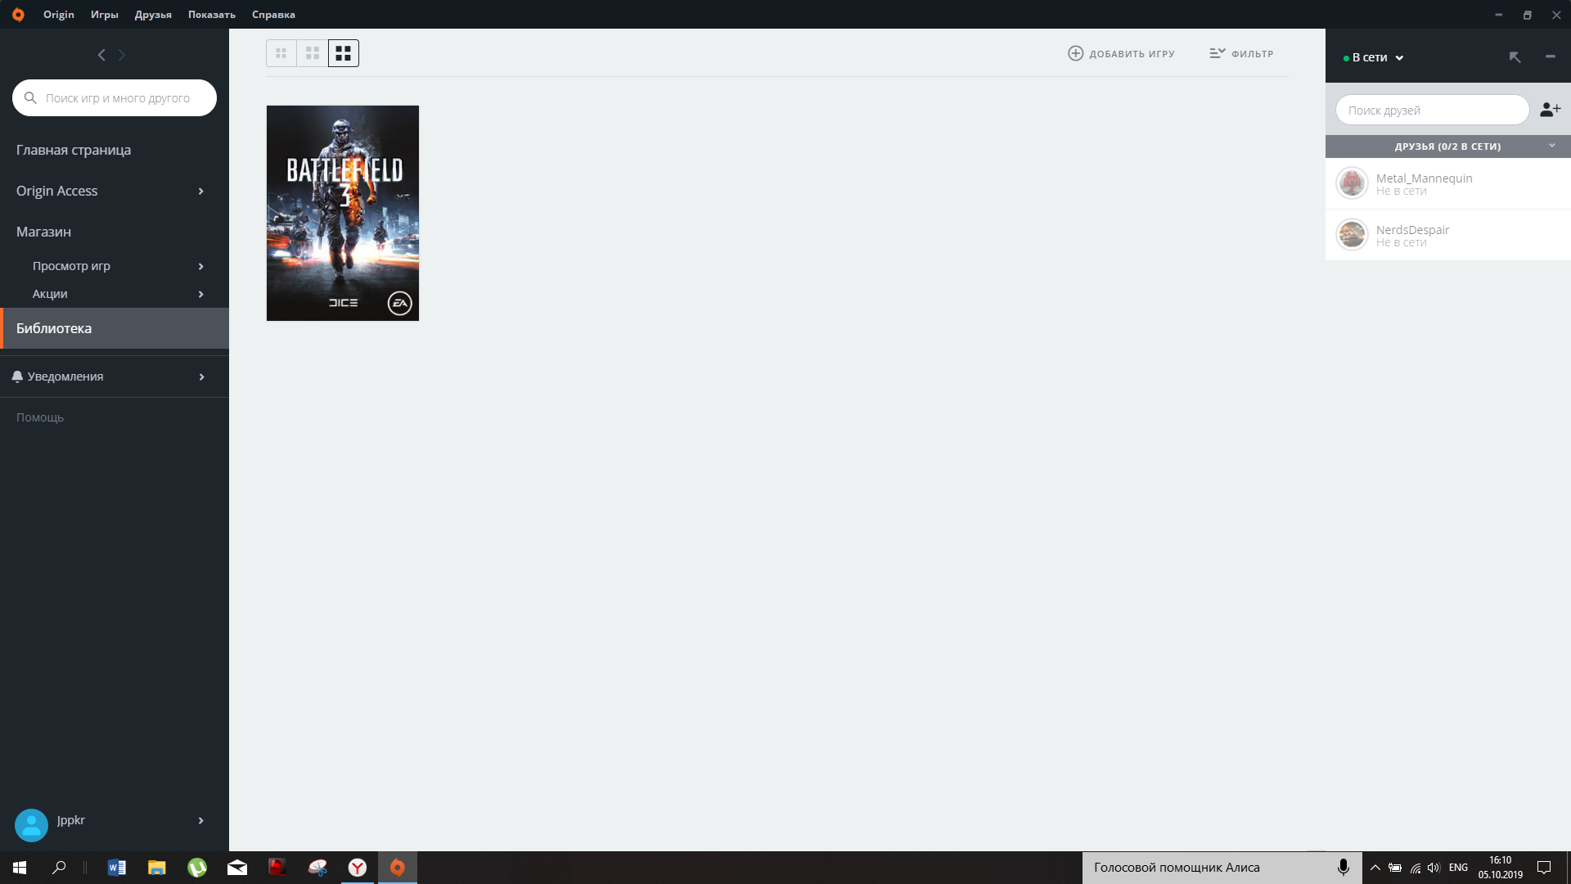Open the Фильтр filter panel
1571x884 pixels.
pos(1241,53)
